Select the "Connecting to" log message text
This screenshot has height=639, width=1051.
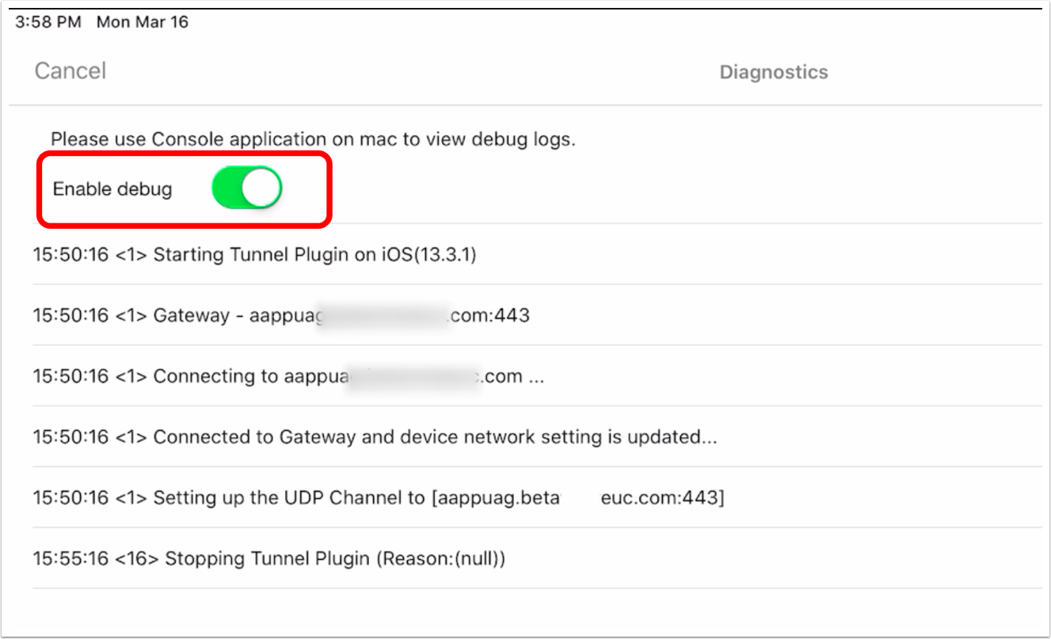215,376
